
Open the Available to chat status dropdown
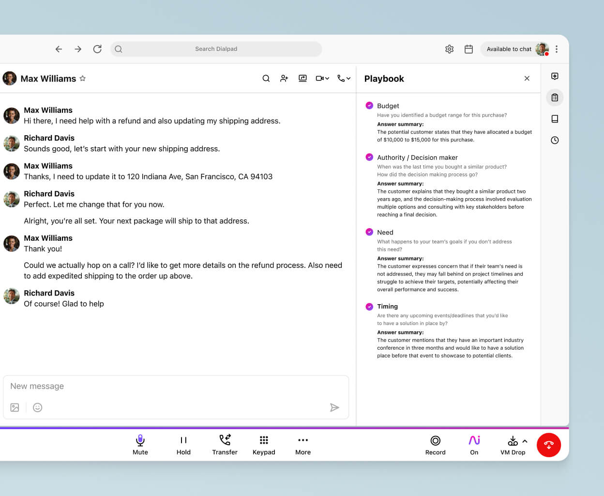[x=509, y=49]
